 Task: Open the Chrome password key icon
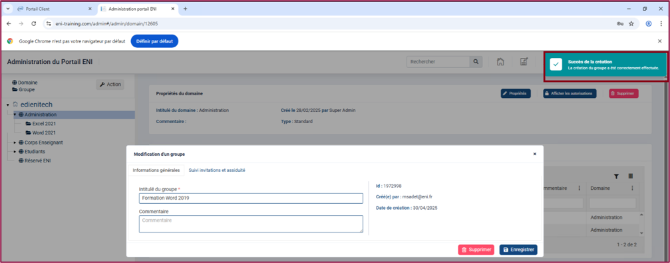click(x=620, y=24)
